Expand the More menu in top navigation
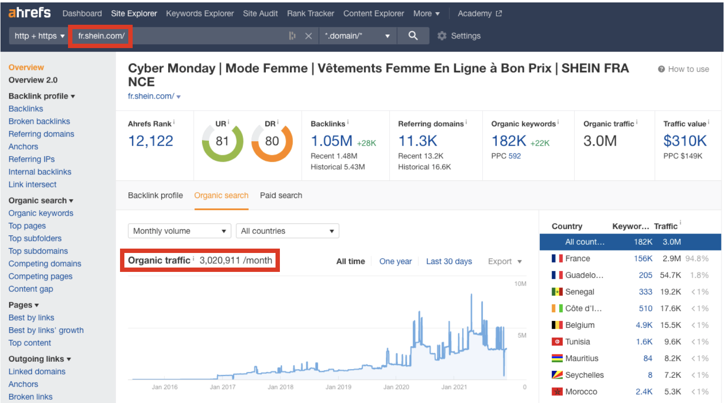This screenshot has height=403, width=724. [426, 14]
